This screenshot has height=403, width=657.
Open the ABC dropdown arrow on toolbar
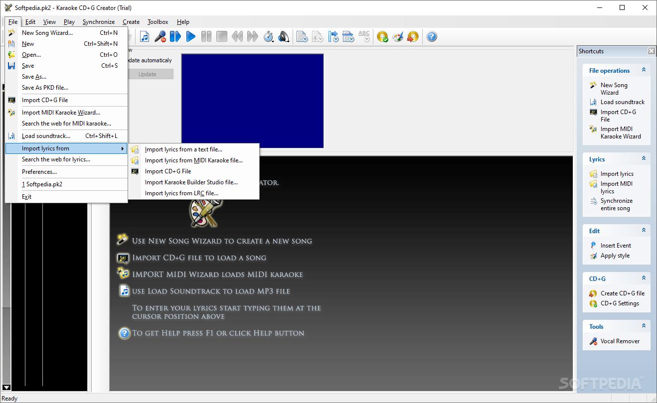click(x=367, y=39)
